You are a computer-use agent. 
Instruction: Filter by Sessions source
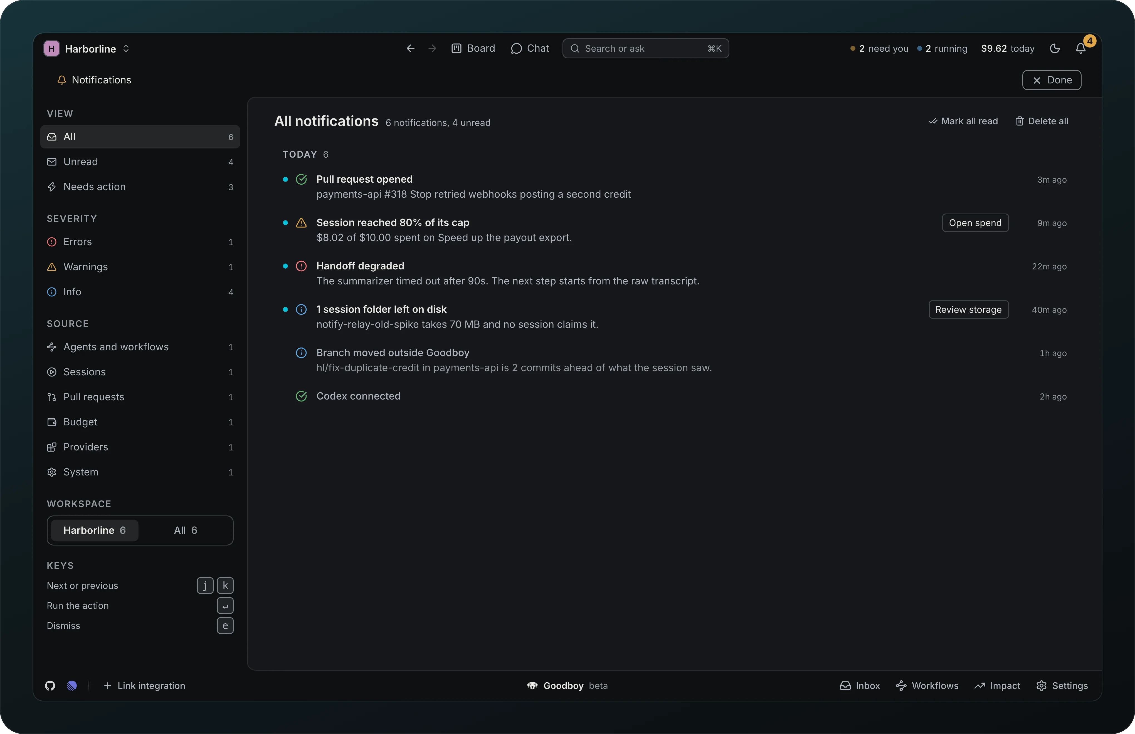coord(140,372)
